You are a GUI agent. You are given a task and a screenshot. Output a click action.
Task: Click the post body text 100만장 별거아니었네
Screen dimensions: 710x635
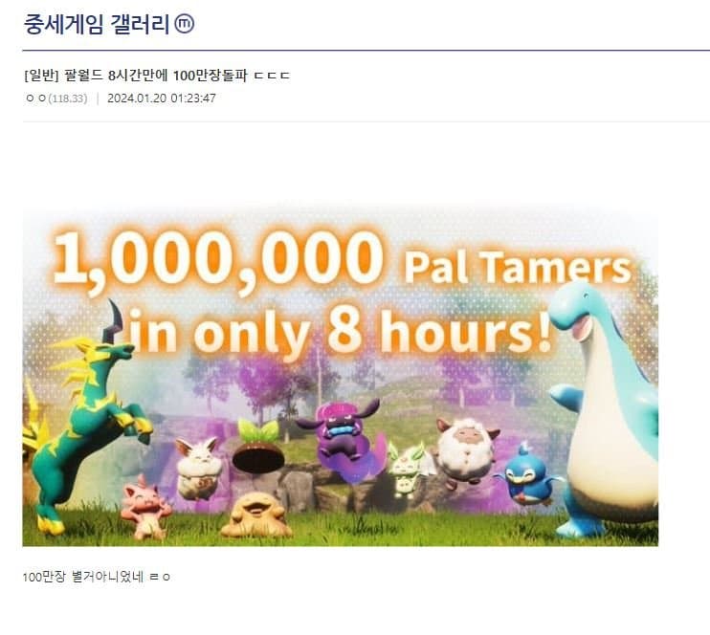(83, 577)
